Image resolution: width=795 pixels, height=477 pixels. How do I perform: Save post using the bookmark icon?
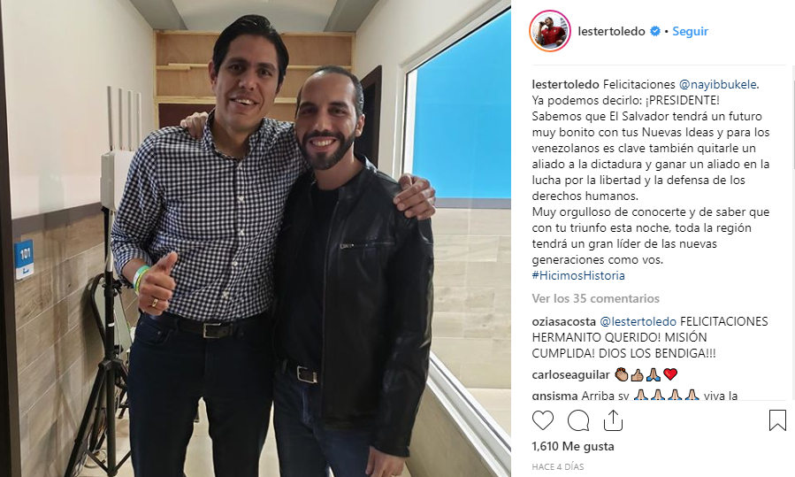coord(777,420)
